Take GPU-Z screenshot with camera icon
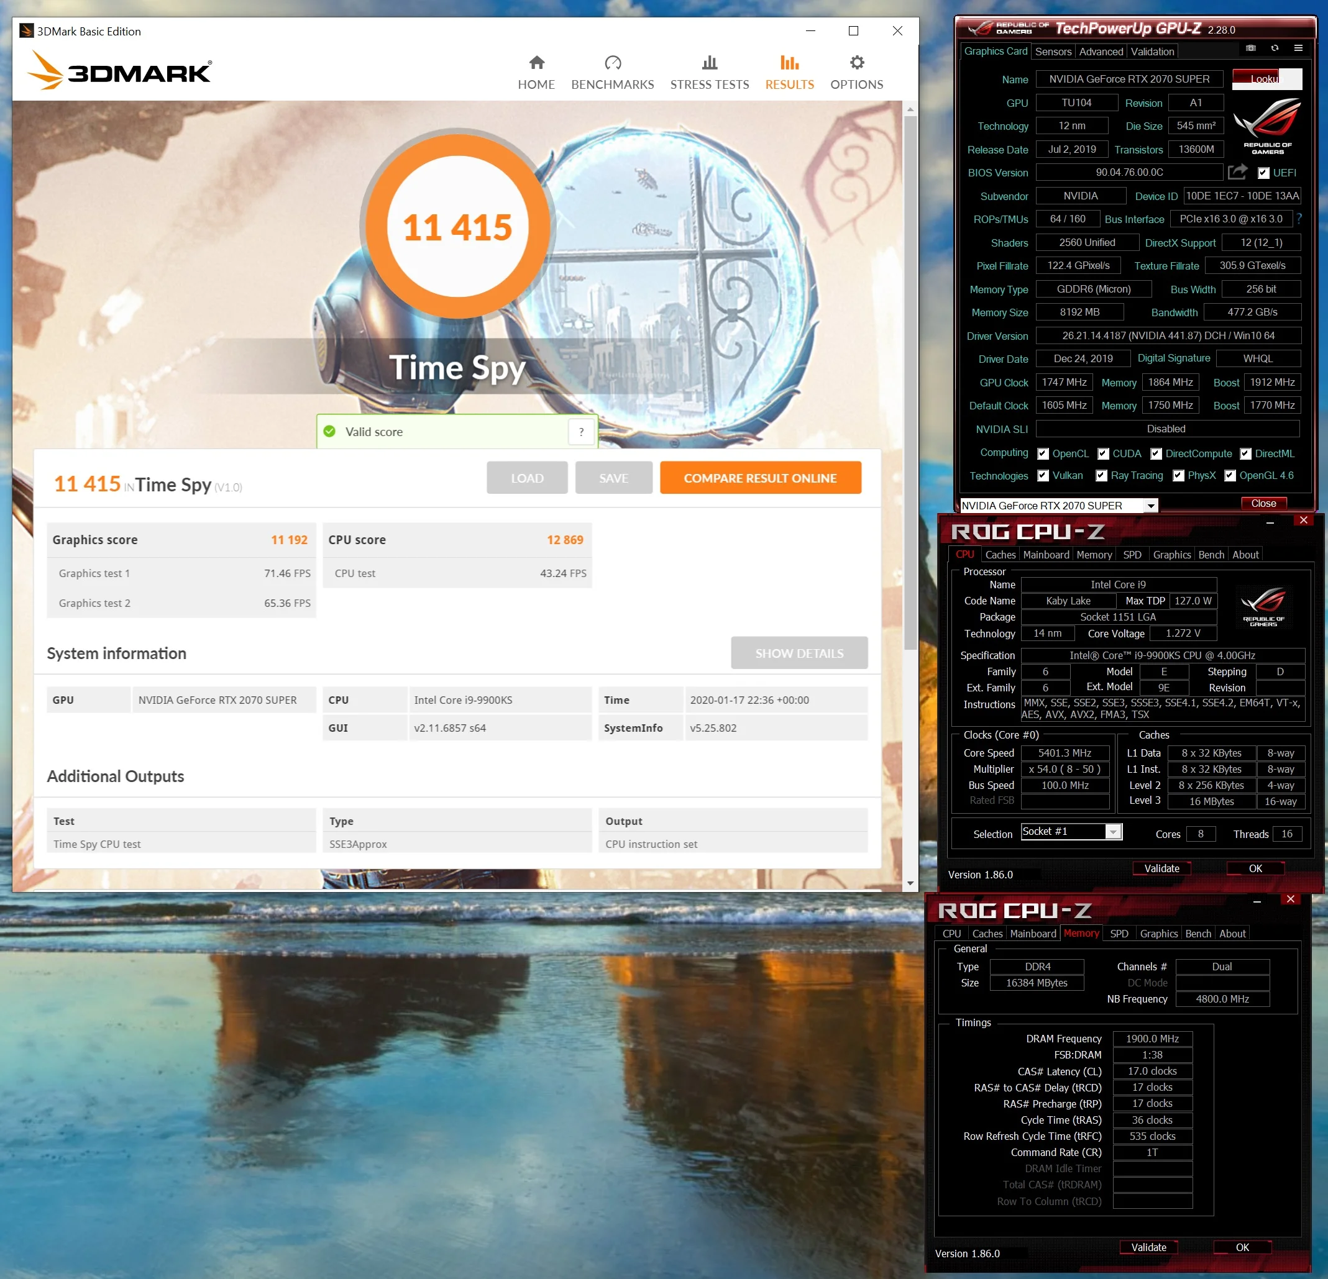The height and width of the screenshot is (1279, 1328). (1251, 48)
